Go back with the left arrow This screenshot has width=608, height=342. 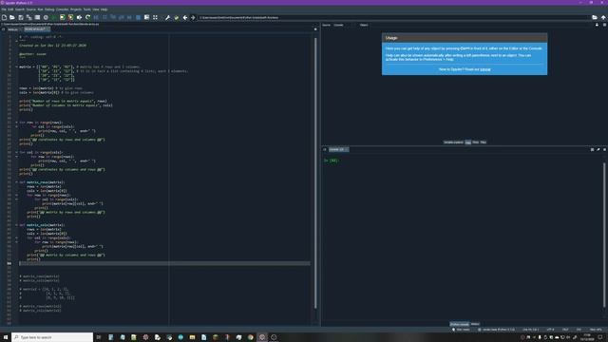tap(185, 17)
